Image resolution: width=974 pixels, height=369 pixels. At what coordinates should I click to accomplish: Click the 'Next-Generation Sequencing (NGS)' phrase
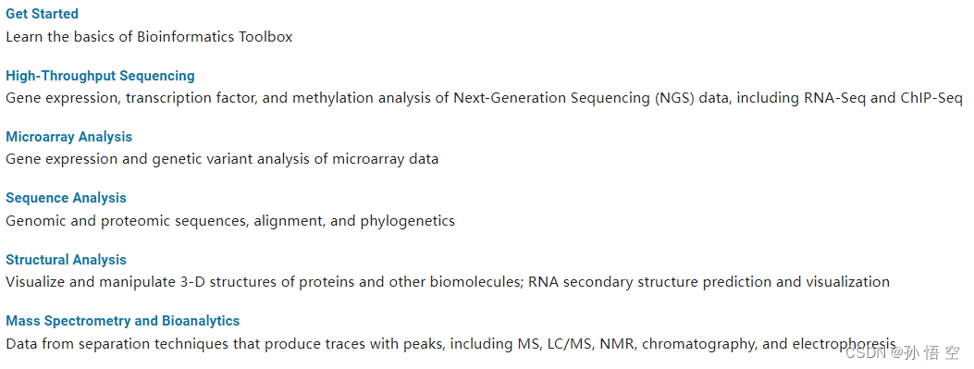pos(574,98)
